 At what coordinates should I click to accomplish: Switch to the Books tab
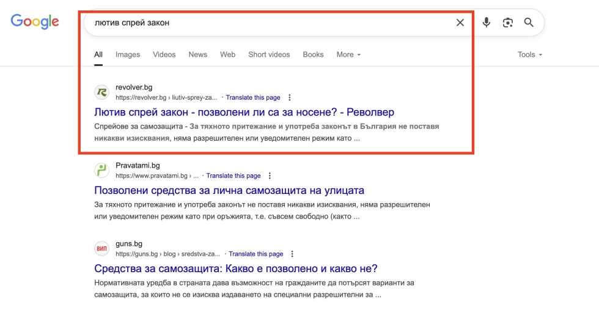(313, 54)
